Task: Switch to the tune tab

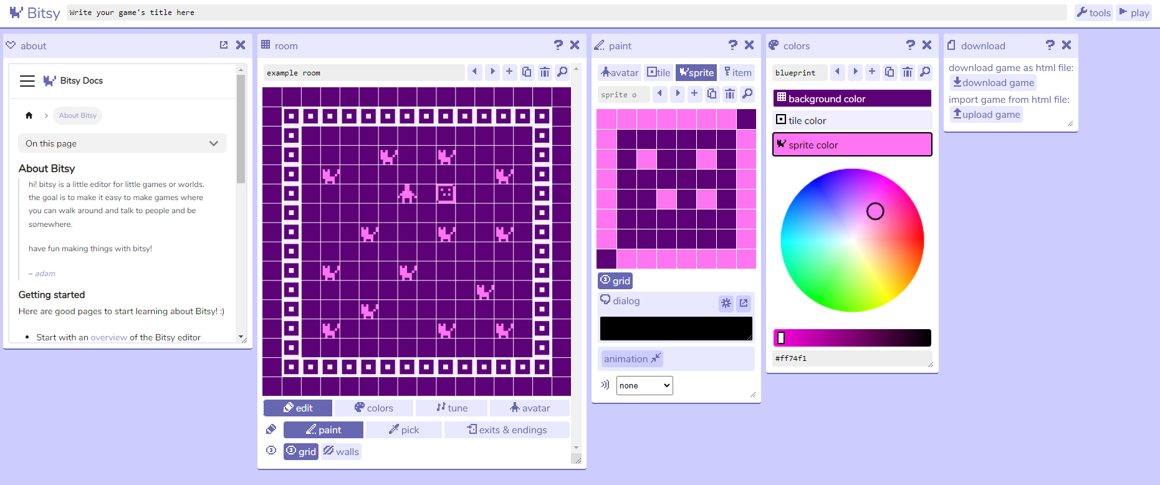Action: coord(452,408)
